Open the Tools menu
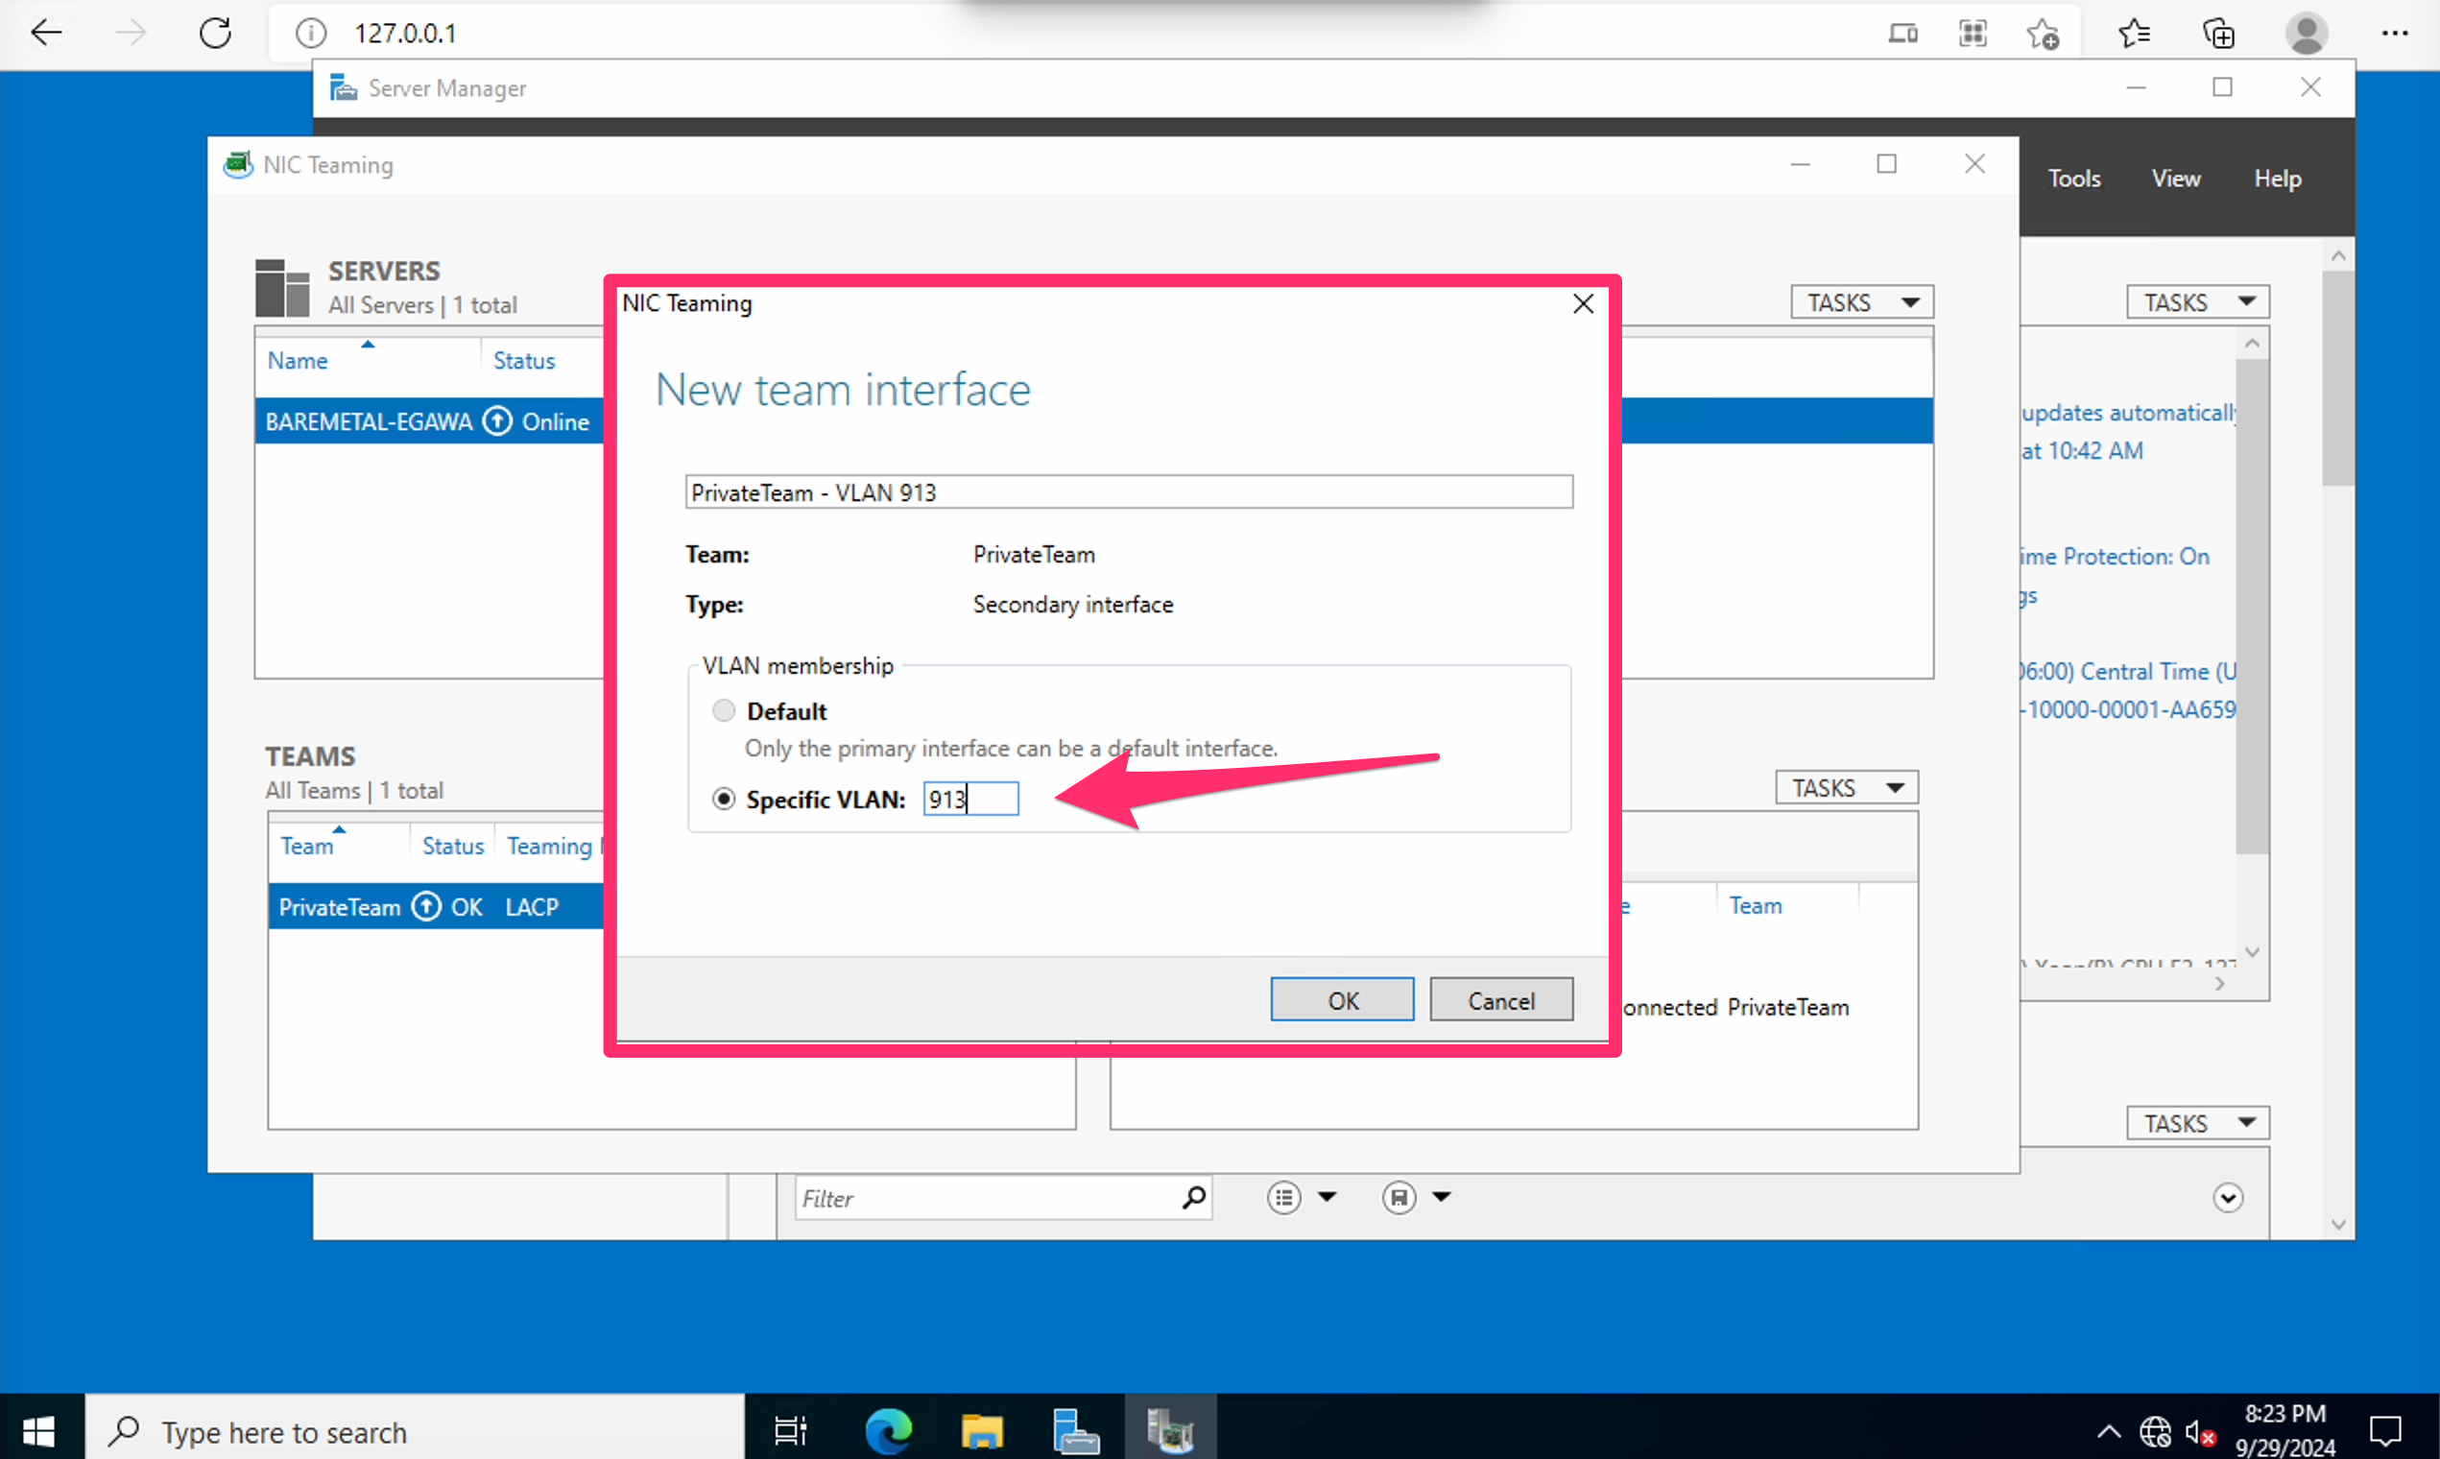The height and width of the screenshot is (1459, 2440). point(2073,179)
